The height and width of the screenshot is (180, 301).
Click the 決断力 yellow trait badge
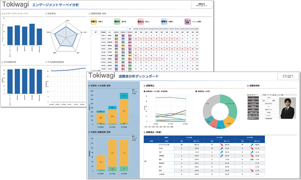coord(95,20)
